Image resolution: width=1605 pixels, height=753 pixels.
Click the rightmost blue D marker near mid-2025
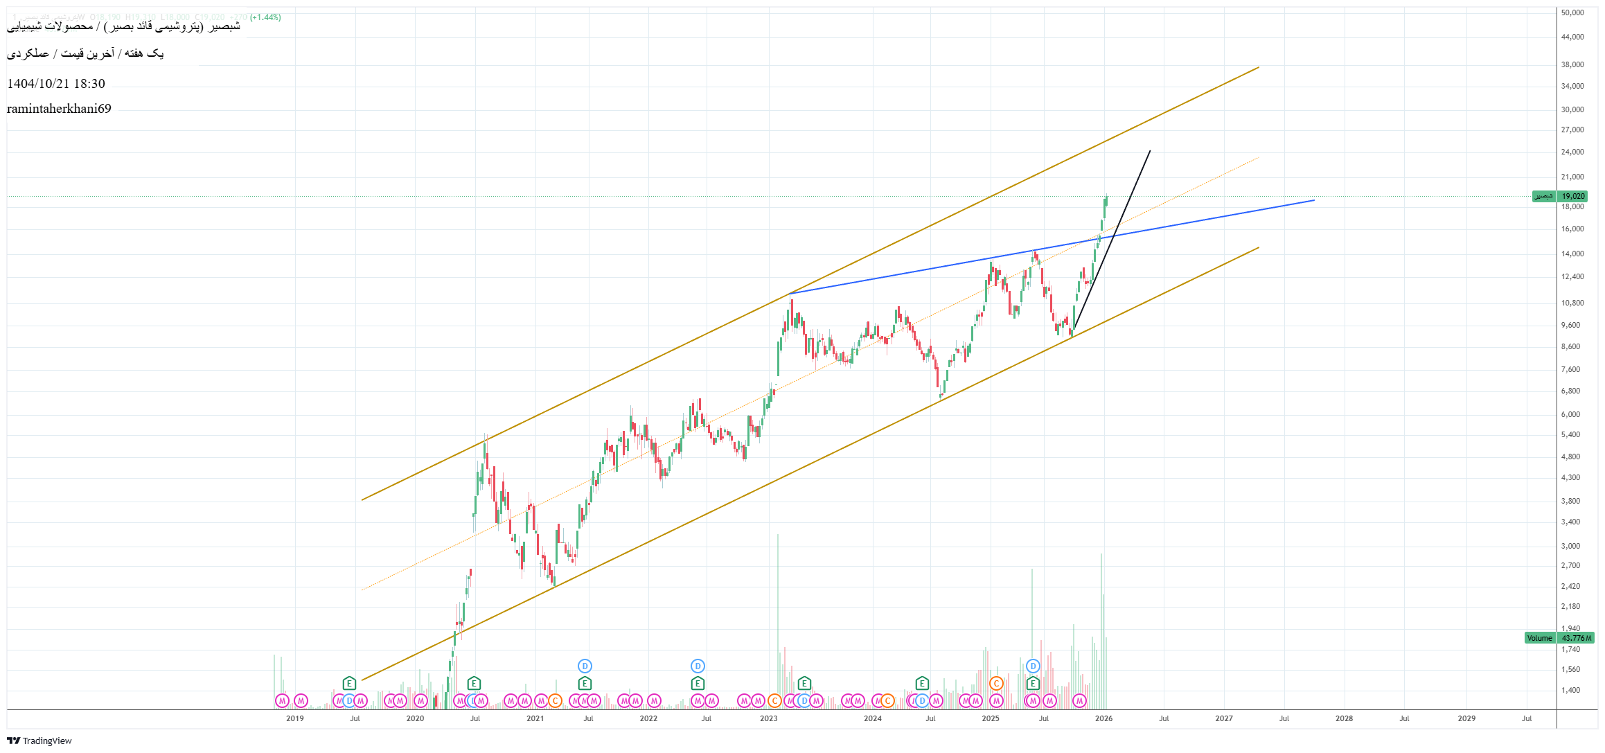(x=1033, y=666)
